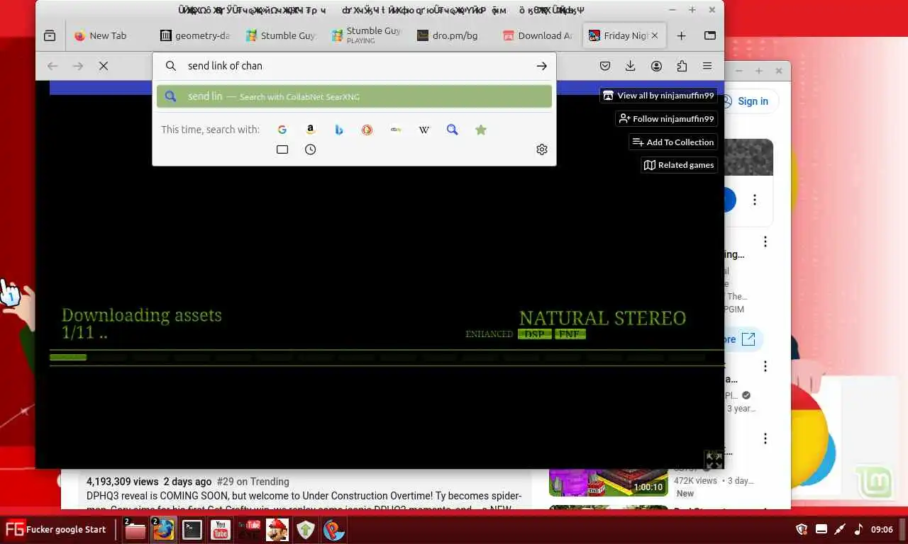Screen dimensions: 908x544
Task: Switch to the Download Ar tab
Action: tap(538, 35)
